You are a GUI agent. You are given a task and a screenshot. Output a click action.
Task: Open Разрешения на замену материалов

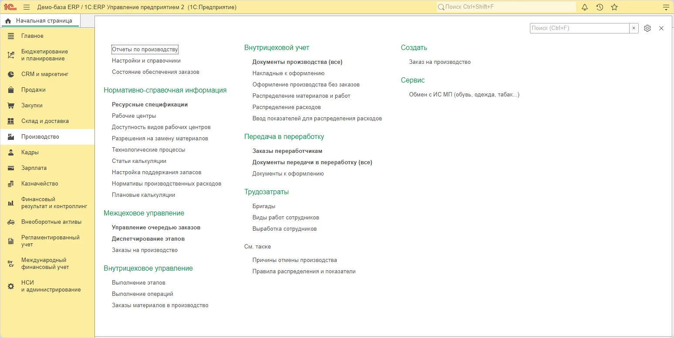(160, 139)
